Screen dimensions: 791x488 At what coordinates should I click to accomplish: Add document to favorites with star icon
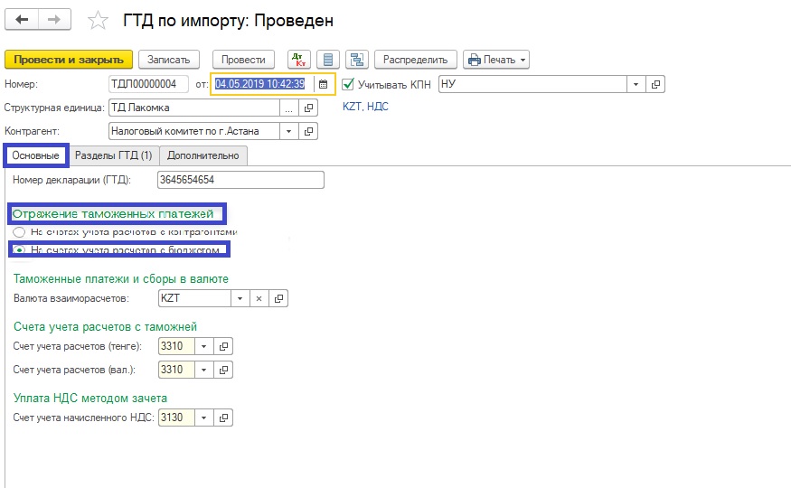pos(97,20)
